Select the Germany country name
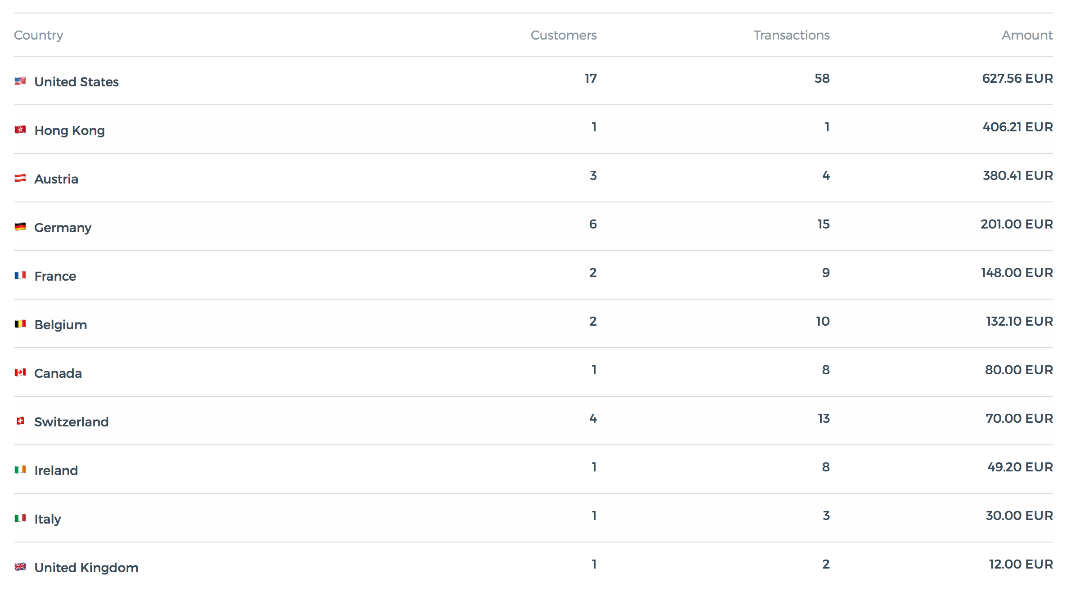The height and width of the screenshot is (596, 1071). [x=63, y=228]
